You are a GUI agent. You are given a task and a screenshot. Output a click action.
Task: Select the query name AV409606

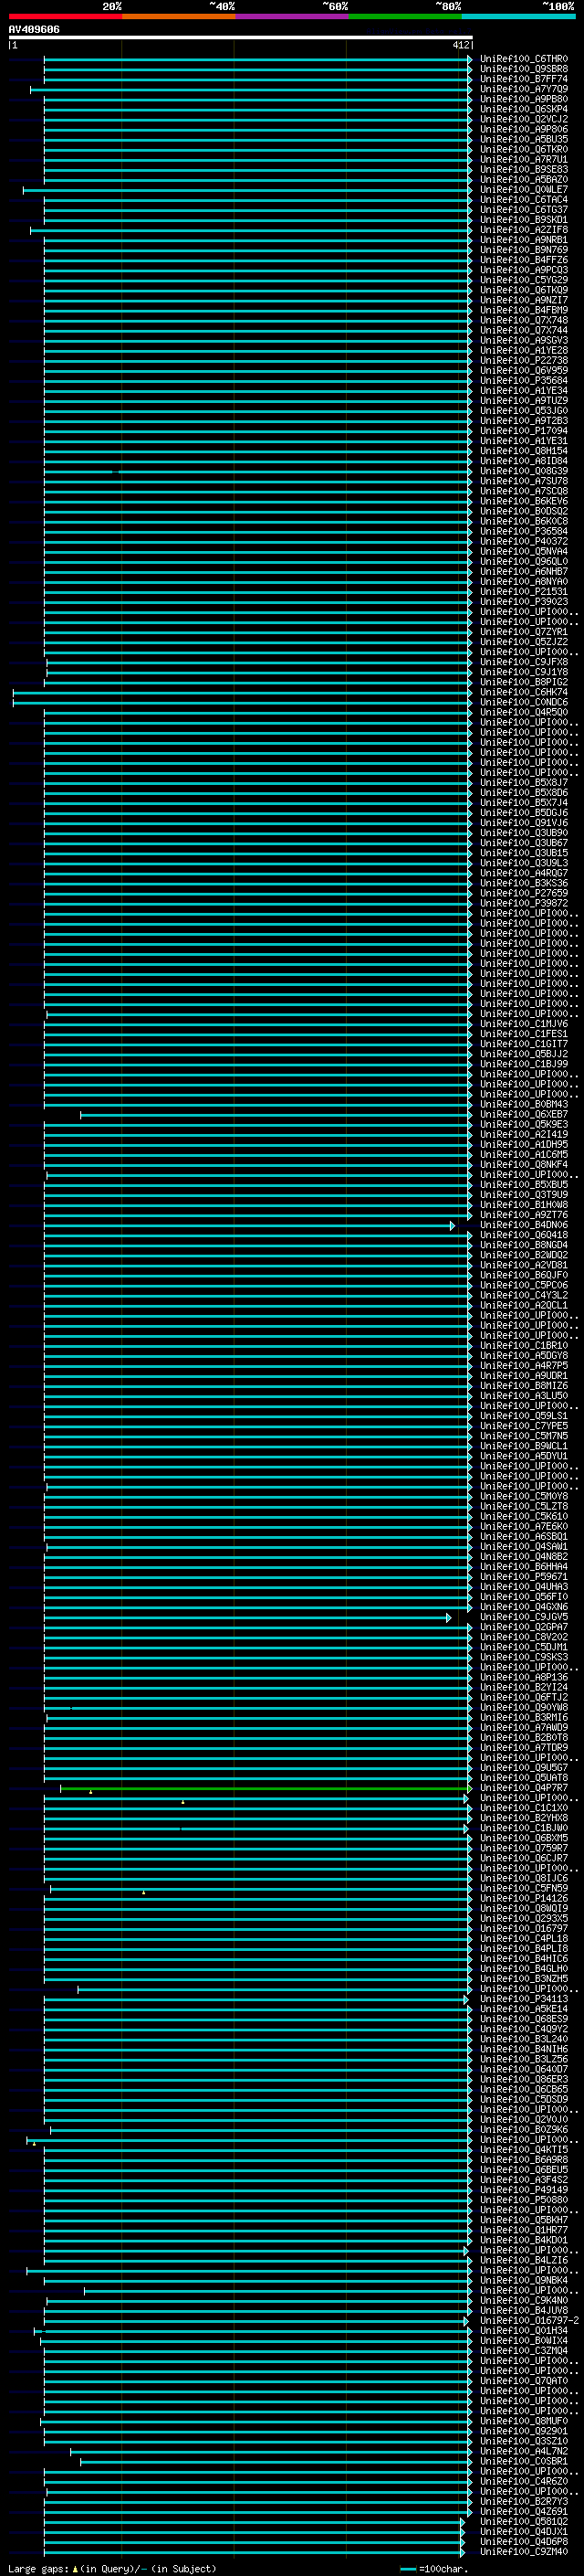(x=34, y=29)
